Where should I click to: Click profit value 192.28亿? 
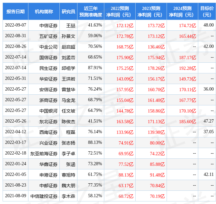coord(188,68)
